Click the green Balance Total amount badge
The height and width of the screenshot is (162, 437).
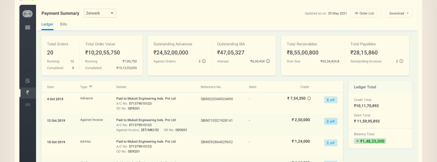(370, 141)
